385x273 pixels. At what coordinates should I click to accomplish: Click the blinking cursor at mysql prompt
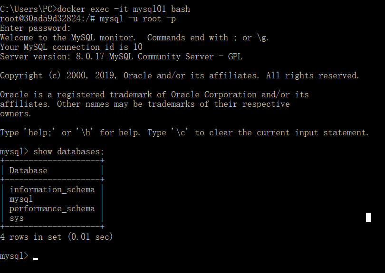point(36,259)
